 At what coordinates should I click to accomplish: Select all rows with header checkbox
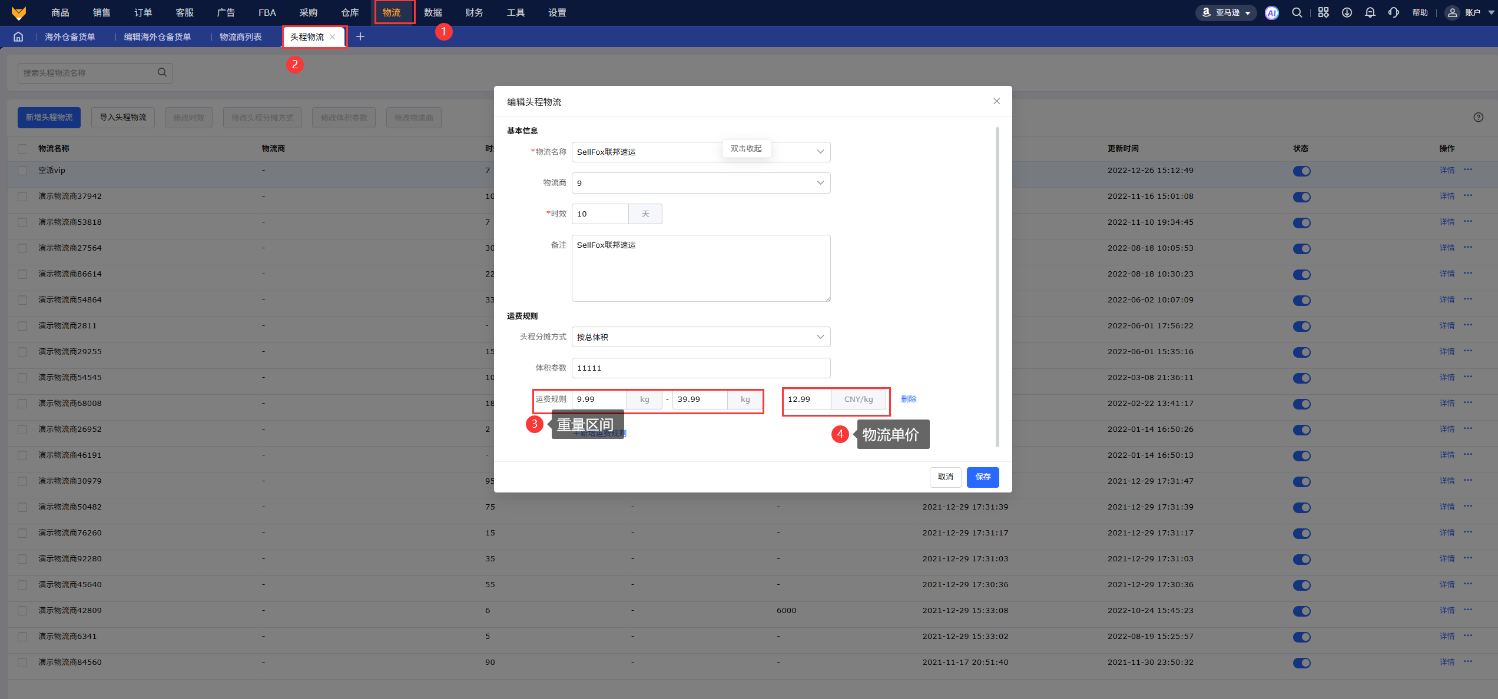22,149
